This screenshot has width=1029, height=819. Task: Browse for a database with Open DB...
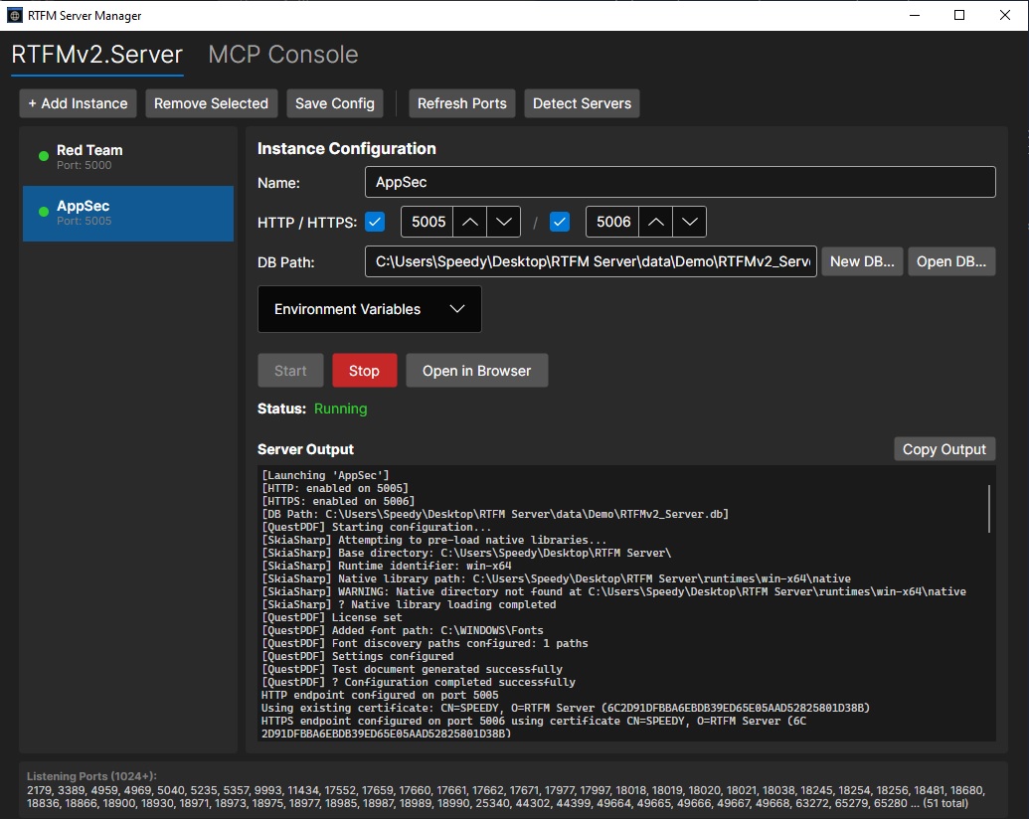pyautogui.click(x=950, y=261)
